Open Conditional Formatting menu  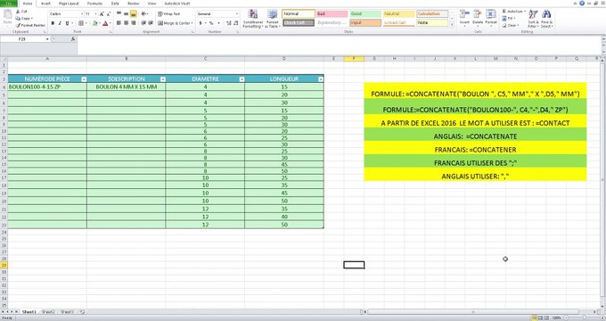click(x=253, y=19)
